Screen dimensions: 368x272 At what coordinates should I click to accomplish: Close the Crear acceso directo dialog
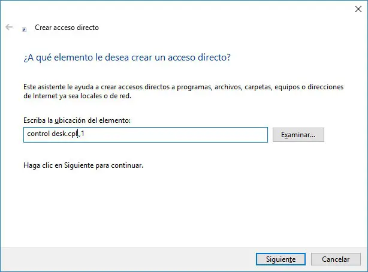[x=357, y=9]
